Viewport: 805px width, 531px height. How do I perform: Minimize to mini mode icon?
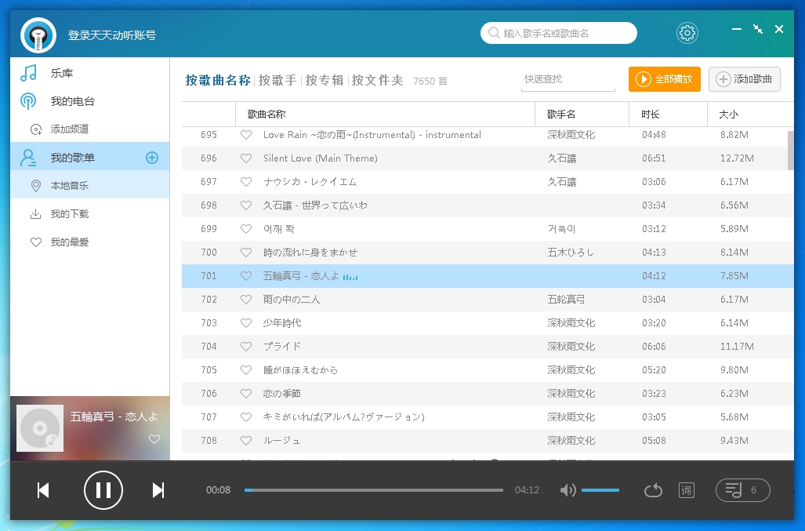pyautogui.click(x=758, y=29)
